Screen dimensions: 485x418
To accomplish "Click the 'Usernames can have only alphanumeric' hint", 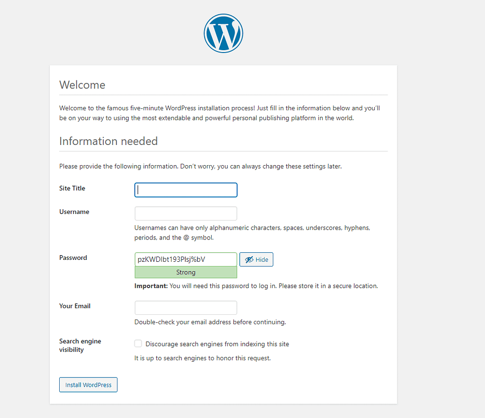I will click(x=252, y=232).
